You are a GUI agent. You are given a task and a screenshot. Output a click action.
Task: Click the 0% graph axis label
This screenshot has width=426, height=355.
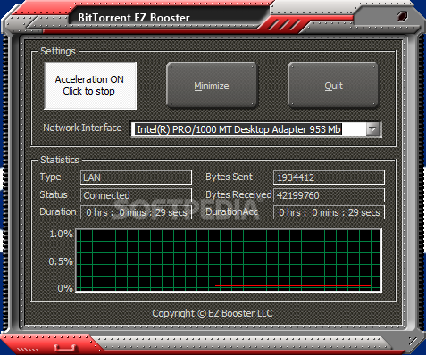click(65, 288)
